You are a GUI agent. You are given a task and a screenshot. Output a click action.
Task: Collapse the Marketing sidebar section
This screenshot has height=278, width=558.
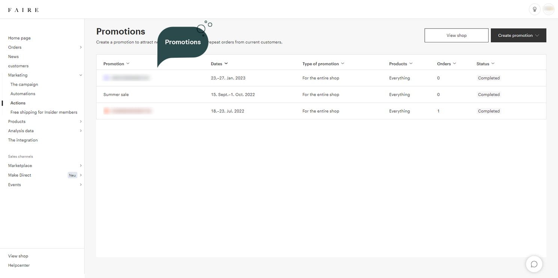pyautogui.click(x=81, y=75)
